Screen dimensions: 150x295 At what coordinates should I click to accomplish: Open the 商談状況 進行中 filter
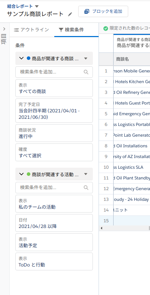point(54,133)
